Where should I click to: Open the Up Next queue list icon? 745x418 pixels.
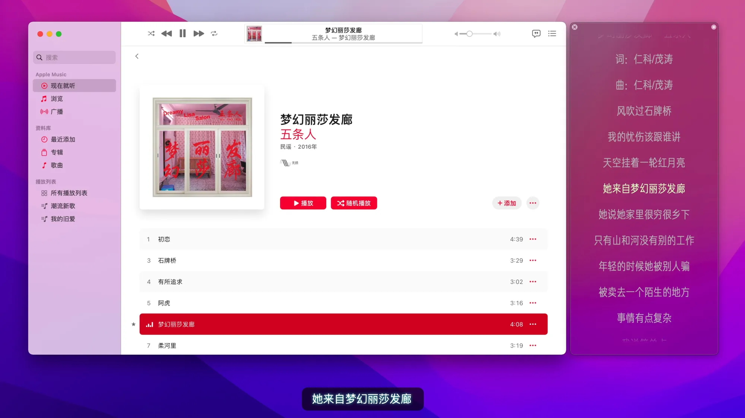tap(552, 34)
